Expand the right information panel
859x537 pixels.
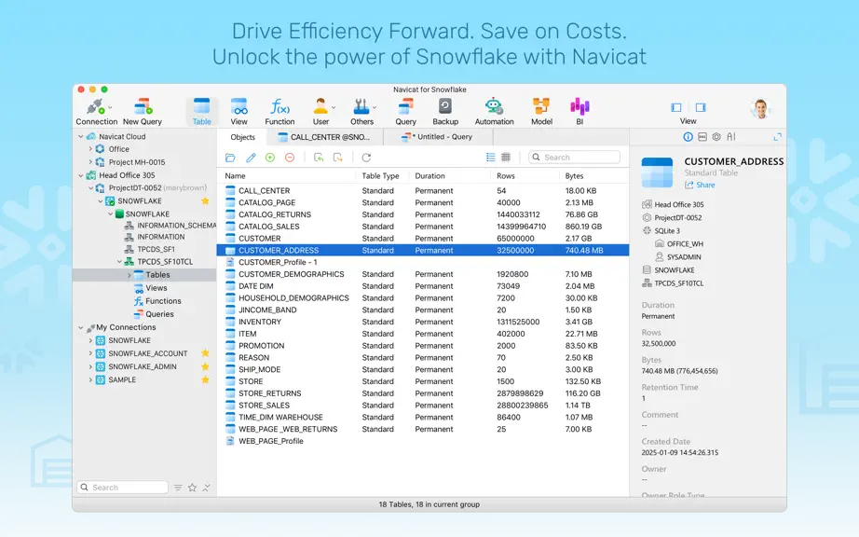coord(777,137)
